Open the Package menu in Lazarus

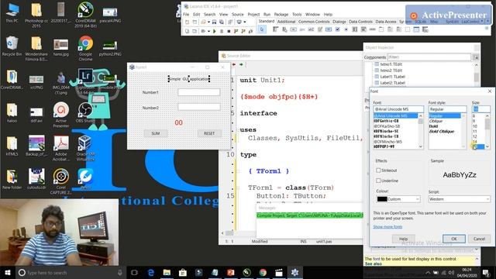coord(281,15)
